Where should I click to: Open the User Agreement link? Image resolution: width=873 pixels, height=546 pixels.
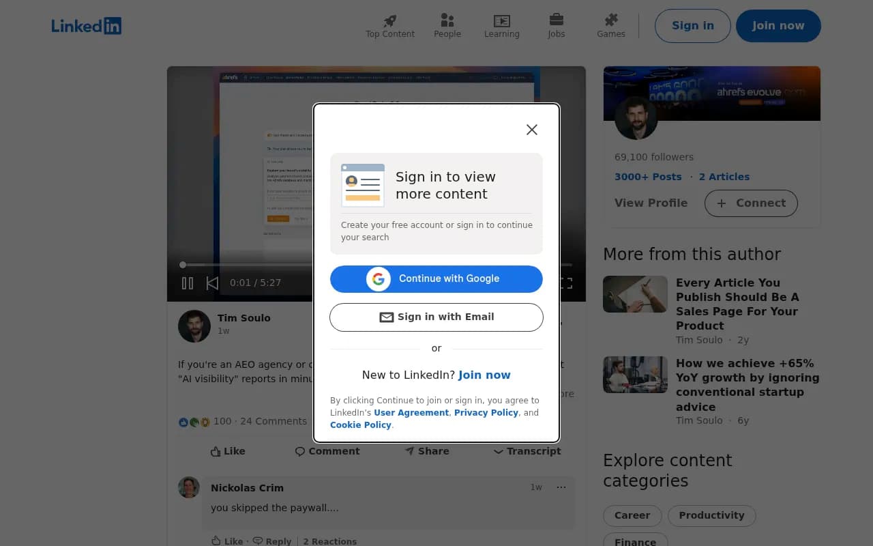click(x=411, y=413)
